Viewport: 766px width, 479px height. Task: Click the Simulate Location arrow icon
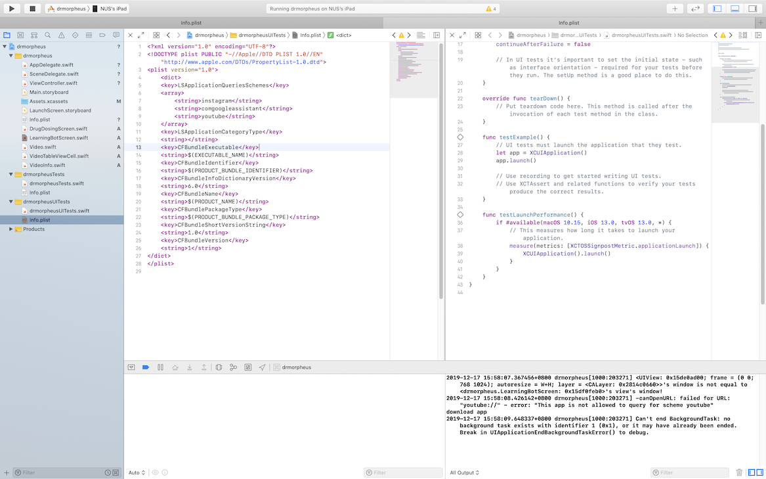[x=262, y=367]
